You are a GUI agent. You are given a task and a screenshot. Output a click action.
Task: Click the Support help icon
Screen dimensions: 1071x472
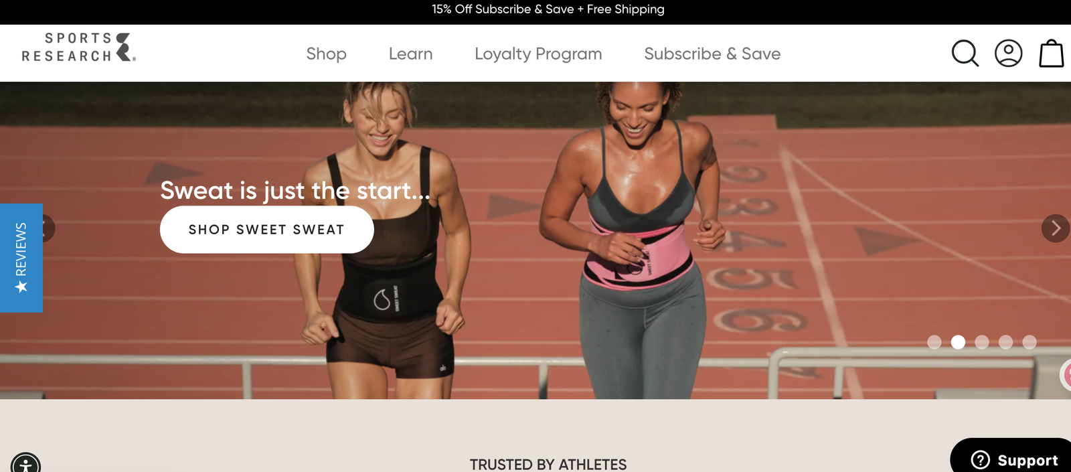tap(980, 460)
